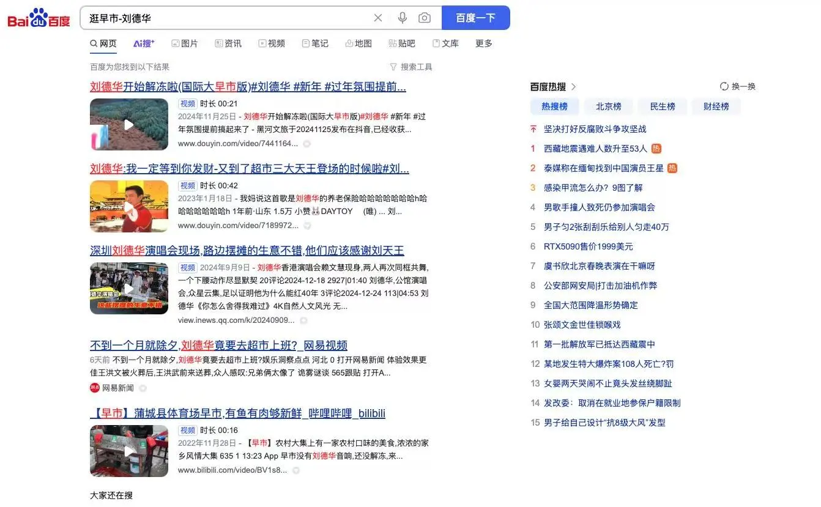Play the 蒲城县 market video thumbnail
This screenshot has width=821, height=507.
coord(129,451)
